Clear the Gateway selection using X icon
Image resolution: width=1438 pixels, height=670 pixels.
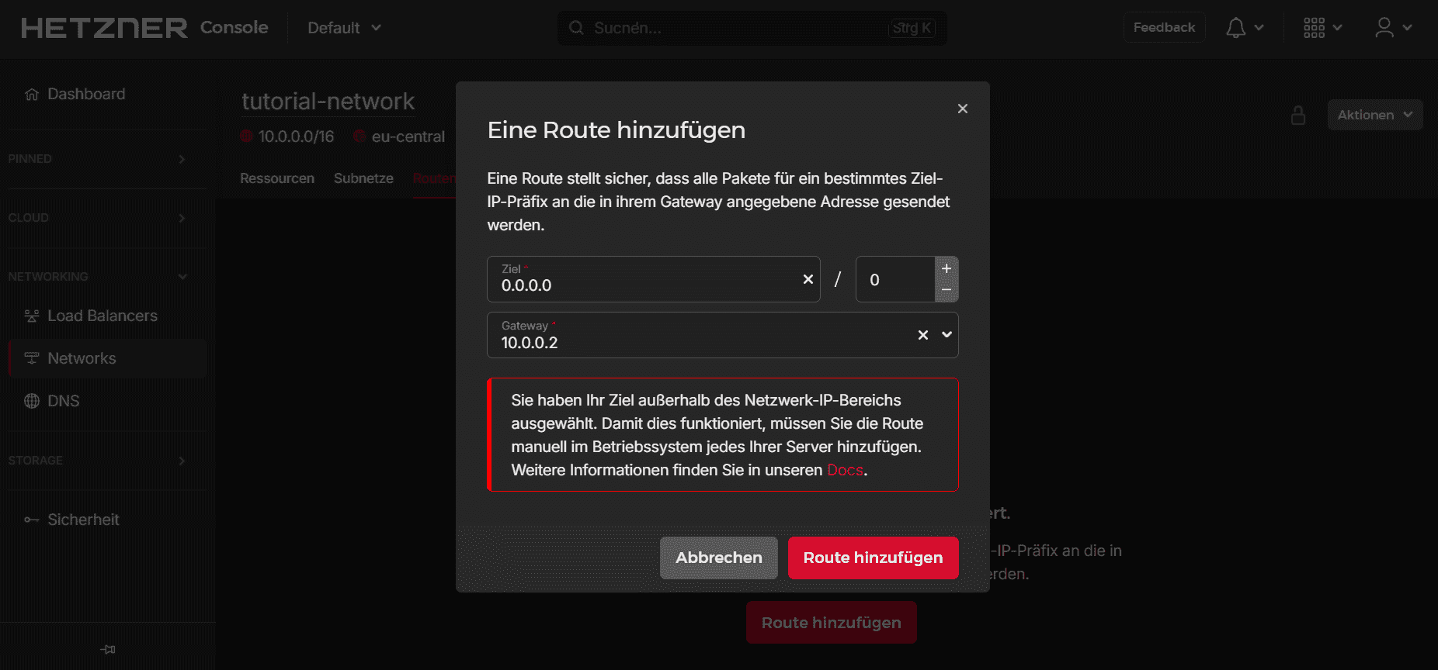point(922,335)
